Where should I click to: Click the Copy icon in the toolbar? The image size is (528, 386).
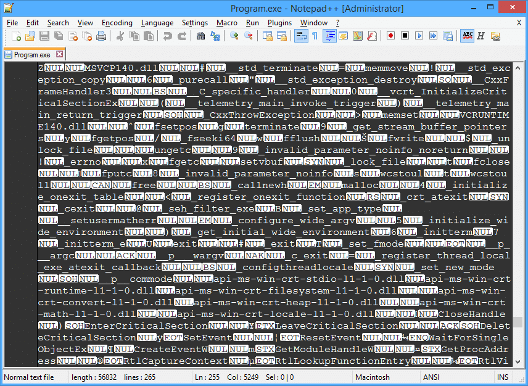pyautogui.click(x=134, y=36)
